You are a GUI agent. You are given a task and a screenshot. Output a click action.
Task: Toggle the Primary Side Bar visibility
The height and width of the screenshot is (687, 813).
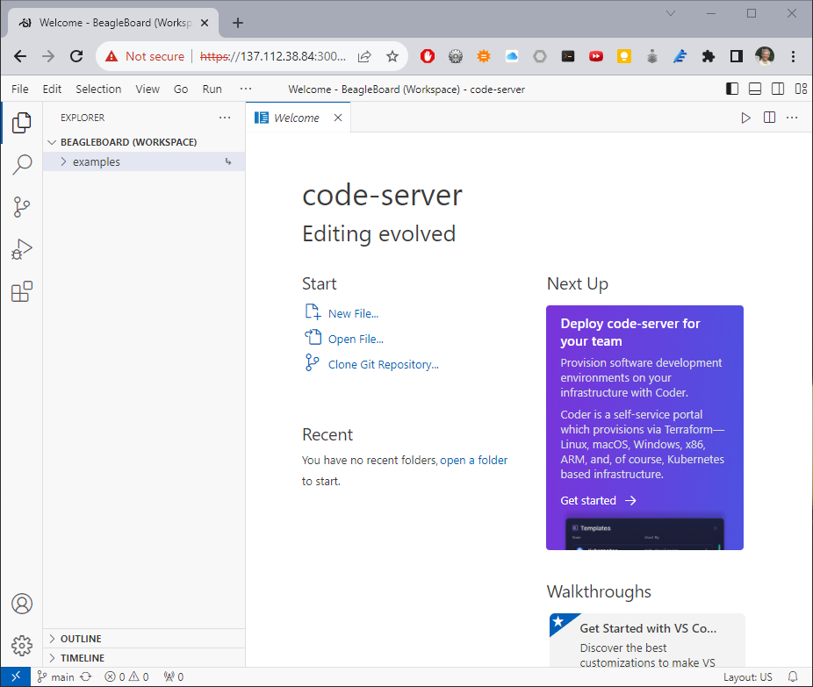tap(731, 89)
